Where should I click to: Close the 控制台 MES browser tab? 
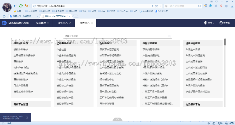(x=70, y=16)
